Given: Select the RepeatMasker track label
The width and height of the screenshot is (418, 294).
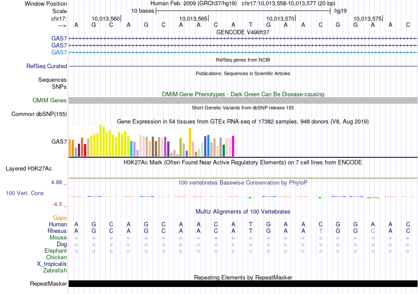Looking at the screenshot, I should (x=48, y=284).
